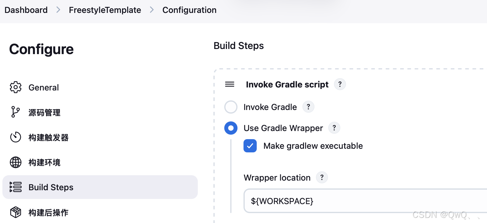Click the General gear icon
The width and height of the screenshot is (487, 223).
pos(16,87)
